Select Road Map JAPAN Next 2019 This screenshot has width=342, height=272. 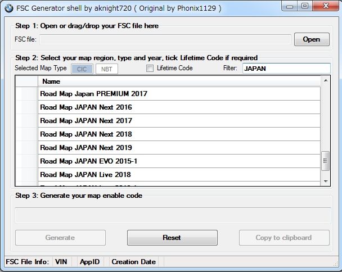pyautogui.click(x=179, y=148)
